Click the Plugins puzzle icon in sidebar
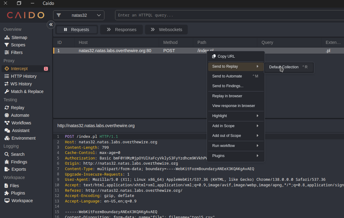 pos(7,193)
